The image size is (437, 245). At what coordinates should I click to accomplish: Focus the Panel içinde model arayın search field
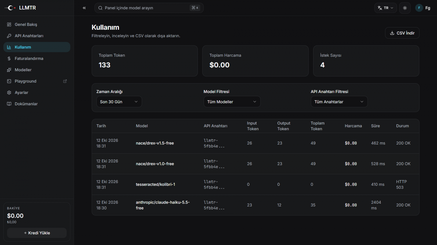(x=149, y=8)
